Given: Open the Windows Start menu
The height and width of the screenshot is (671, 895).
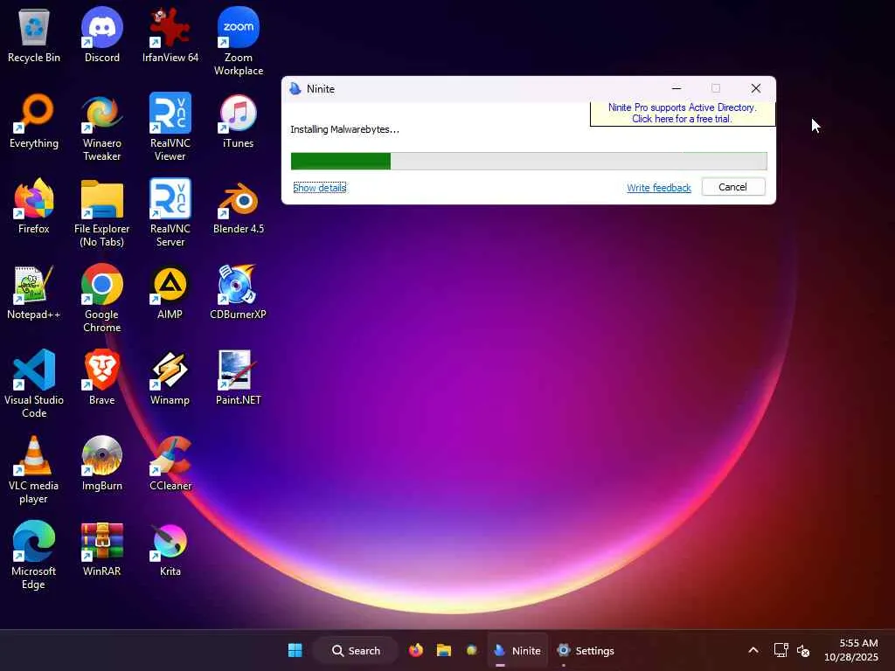Looking at the screenshot, I should point(295,650).
